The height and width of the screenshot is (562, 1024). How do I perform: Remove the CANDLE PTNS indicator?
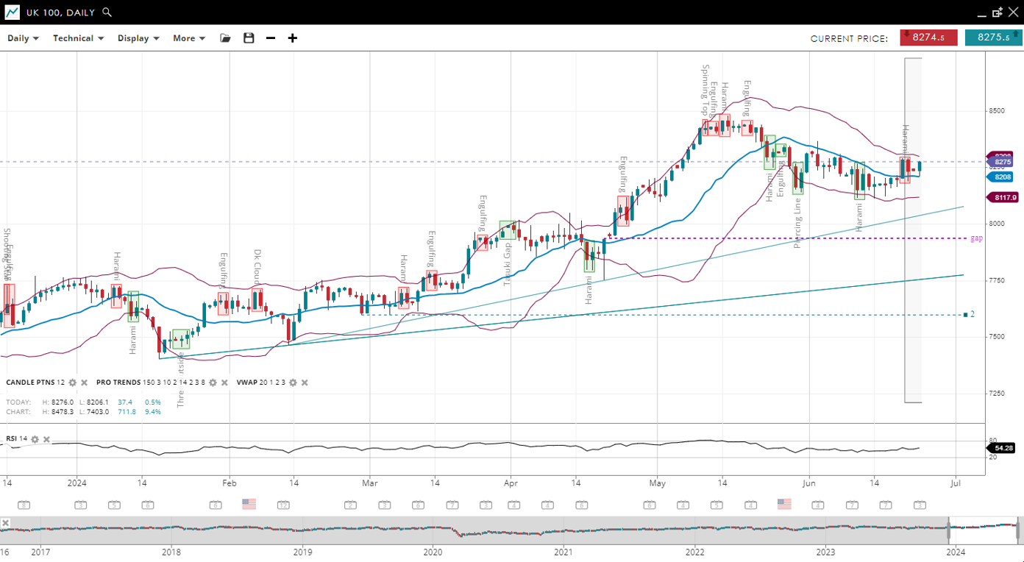pos(84,383)
